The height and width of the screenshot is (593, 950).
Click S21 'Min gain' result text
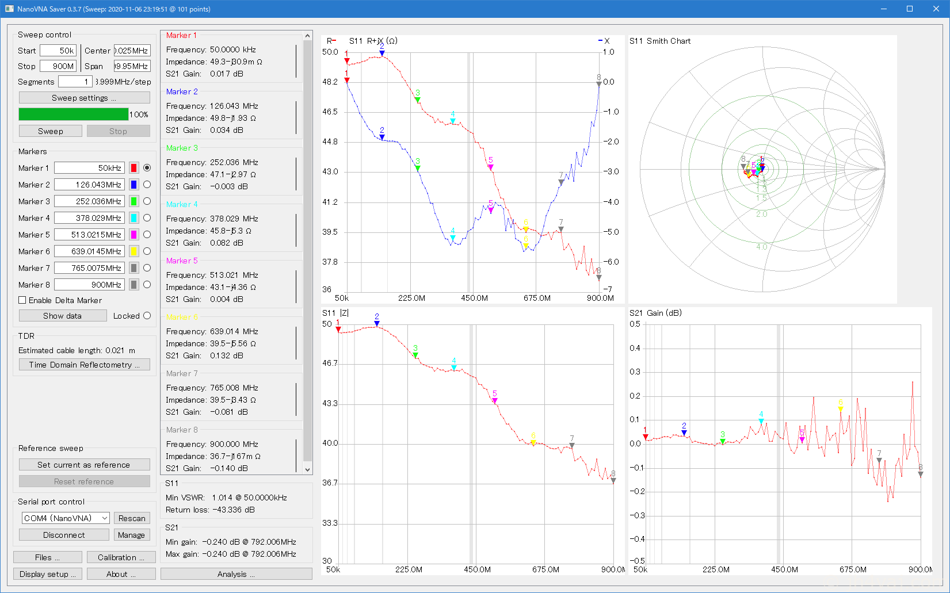point(231,542)
